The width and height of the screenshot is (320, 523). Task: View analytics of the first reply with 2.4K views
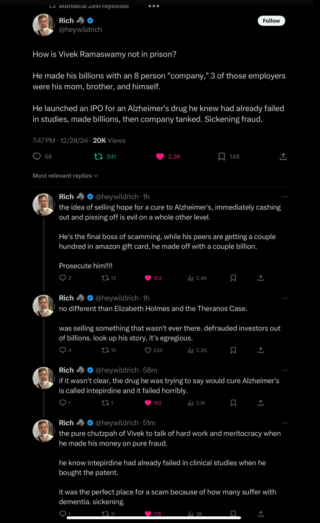191,278
